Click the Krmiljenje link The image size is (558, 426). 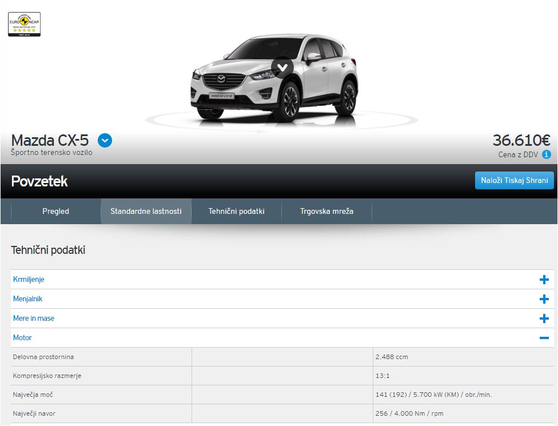(29, 280)
